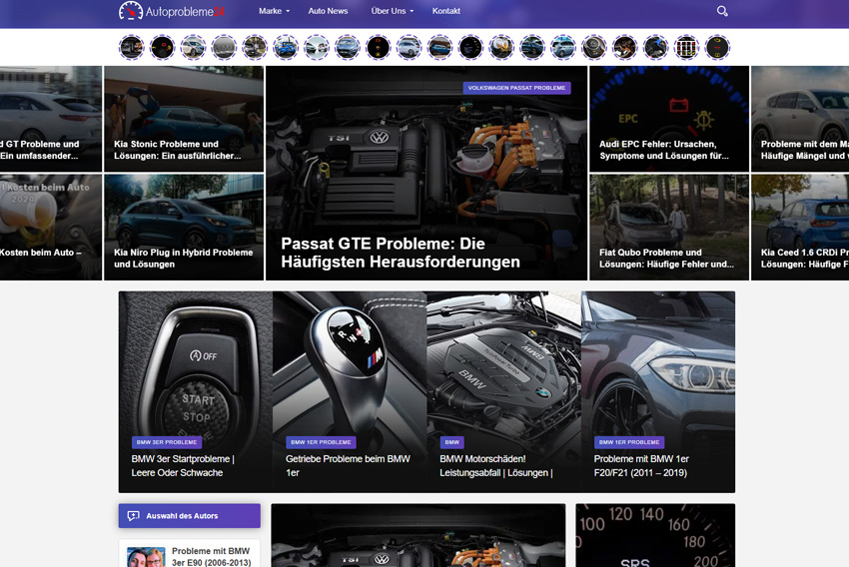This screenshot has width=849, height=567.
Task: Open Probleme mit dem Ma... Häufige Mängel card
Action: pyautogui.click(x=800, y=119)
